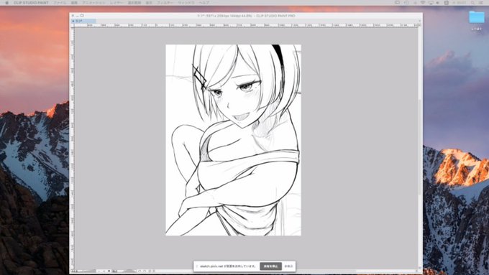Click the stop sharing button in sketch.pixiv.net bar
This screenshot has height=275, width=489.
[x=270, y=266]
